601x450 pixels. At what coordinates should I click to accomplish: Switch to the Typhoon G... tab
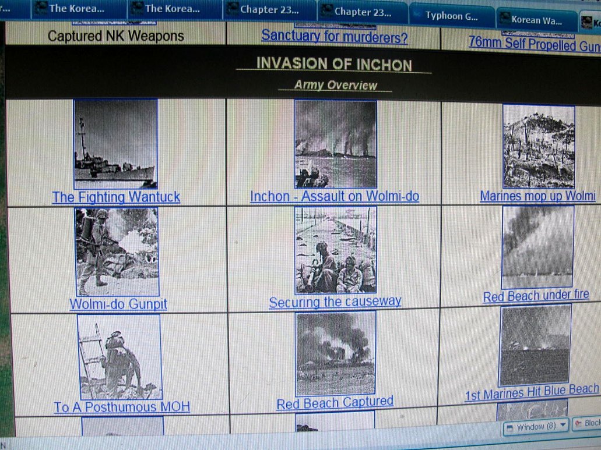click(x=452, y=16)
